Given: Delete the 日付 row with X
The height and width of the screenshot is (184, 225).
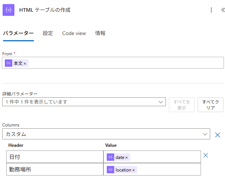Looking at the screenshot, I should 206,155.
